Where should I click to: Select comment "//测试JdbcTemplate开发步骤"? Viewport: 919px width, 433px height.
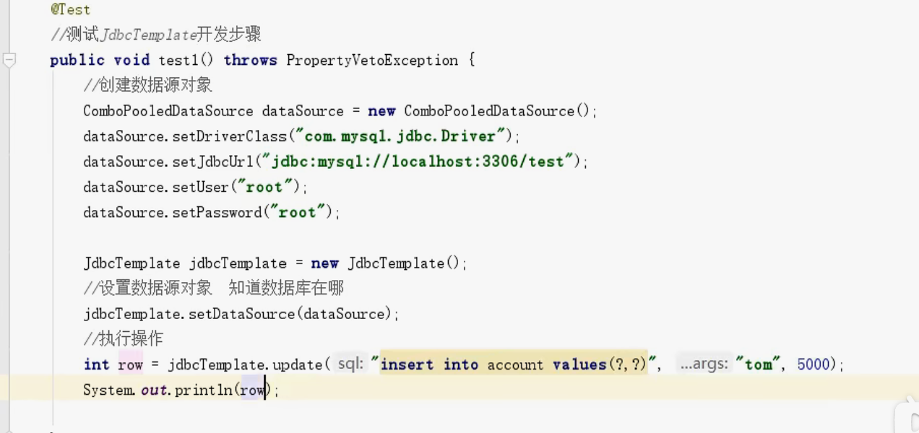point(155,35)
